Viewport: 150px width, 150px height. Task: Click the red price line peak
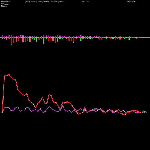[x=9, y=74]
